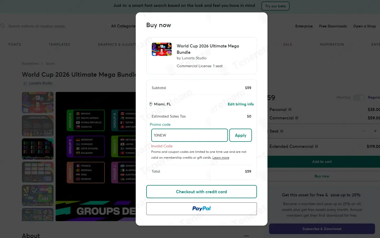Screen dimensions: 380x238
Task: Toggle the Member/Regular pricing switch
Action: (359, 98)
